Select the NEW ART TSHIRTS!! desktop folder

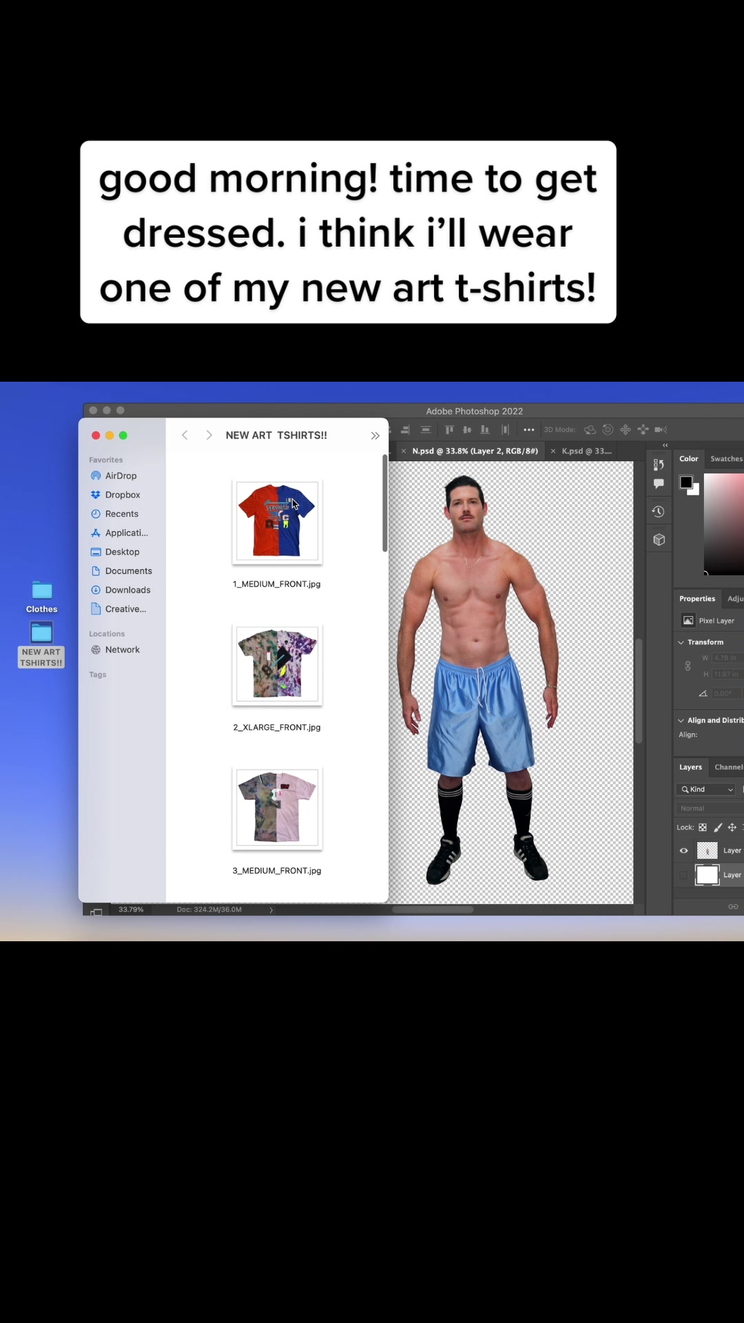click(41, 644)
